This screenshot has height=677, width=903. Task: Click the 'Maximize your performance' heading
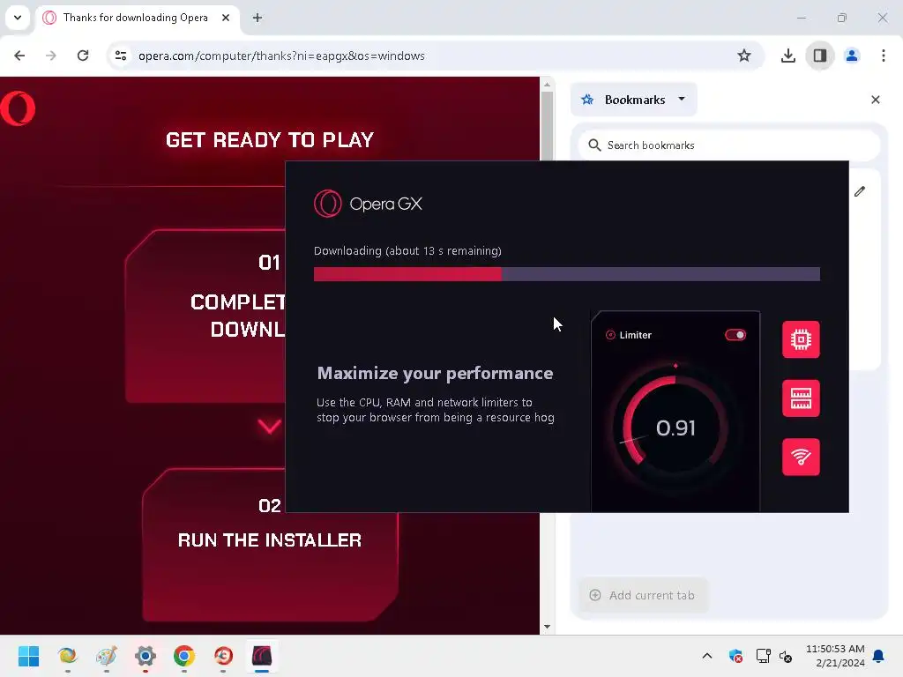click(x=435, y=374)
